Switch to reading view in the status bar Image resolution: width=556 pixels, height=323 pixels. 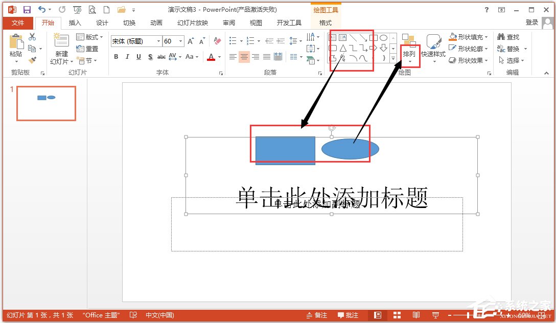pos(416,315)
